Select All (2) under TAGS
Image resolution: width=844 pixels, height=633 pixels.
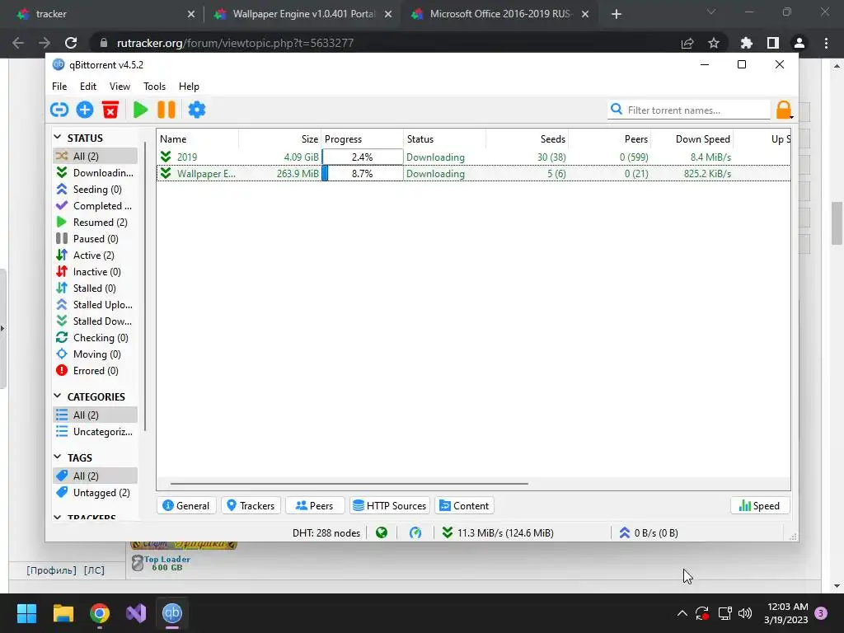point(96,476)
